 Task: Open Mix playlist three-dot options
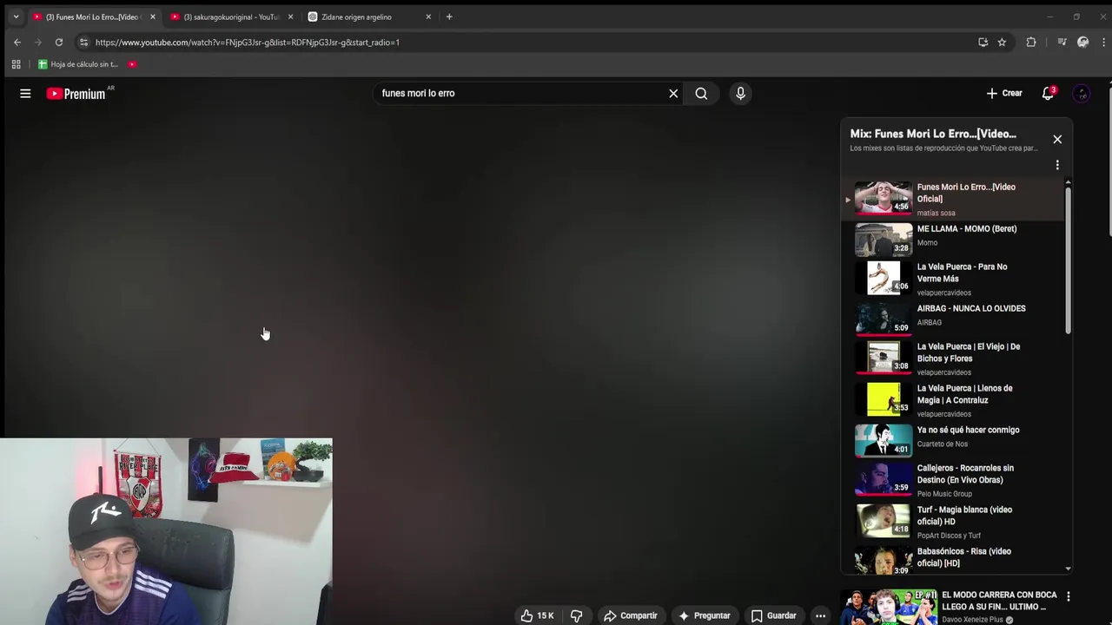click(1057, 165)
